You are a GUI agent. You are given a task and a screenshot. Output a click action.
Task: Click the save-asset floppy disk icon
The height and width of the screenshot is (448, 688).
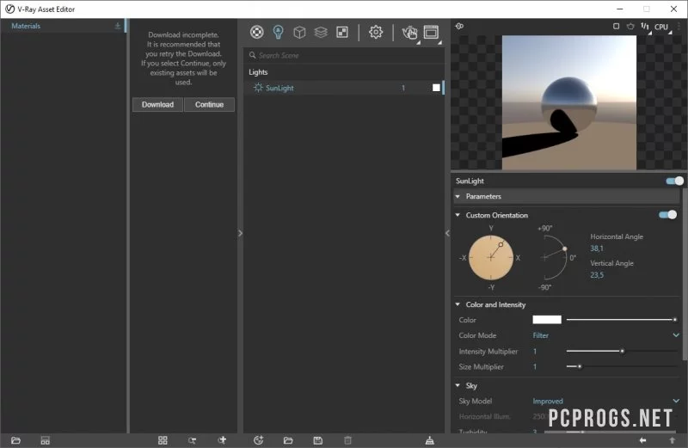click(318, 440)
